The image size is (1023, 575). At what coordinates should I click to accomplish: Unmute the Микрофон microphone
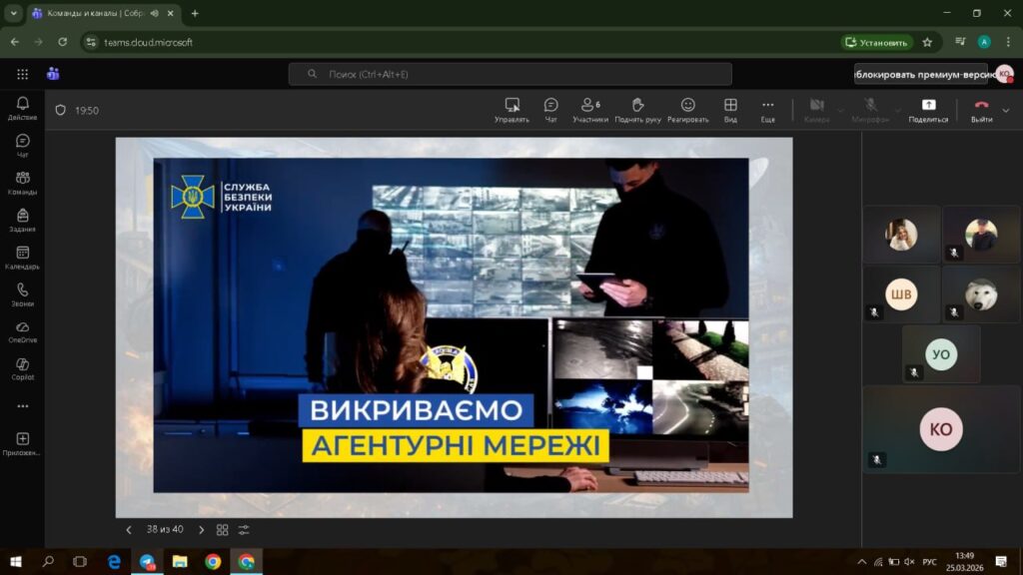tap(870, 110)
